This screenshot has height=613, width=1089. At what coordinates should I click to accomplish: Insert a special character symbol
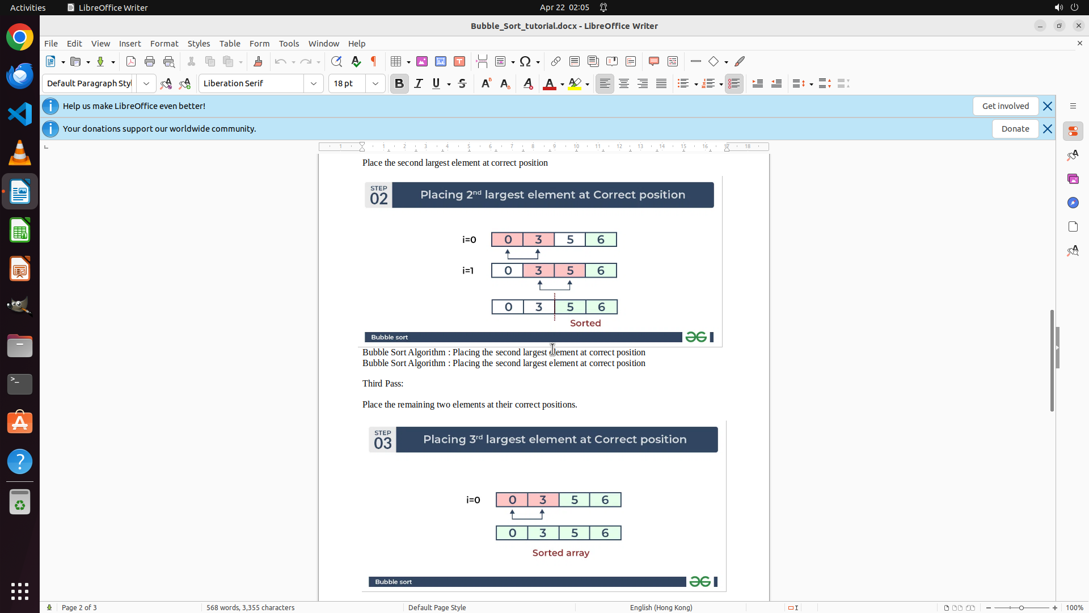click(x=525, y=61)
